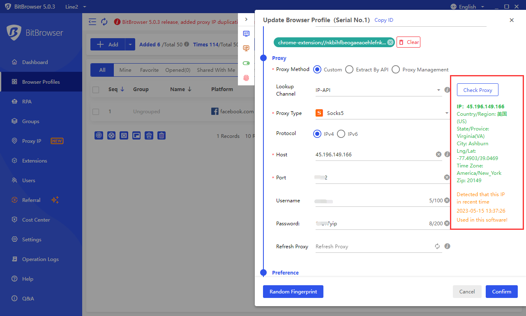Image resolution: width=526 pixels, height=316 pixels.
Task: Switch to the Mine tab
Action: [125, 70]
